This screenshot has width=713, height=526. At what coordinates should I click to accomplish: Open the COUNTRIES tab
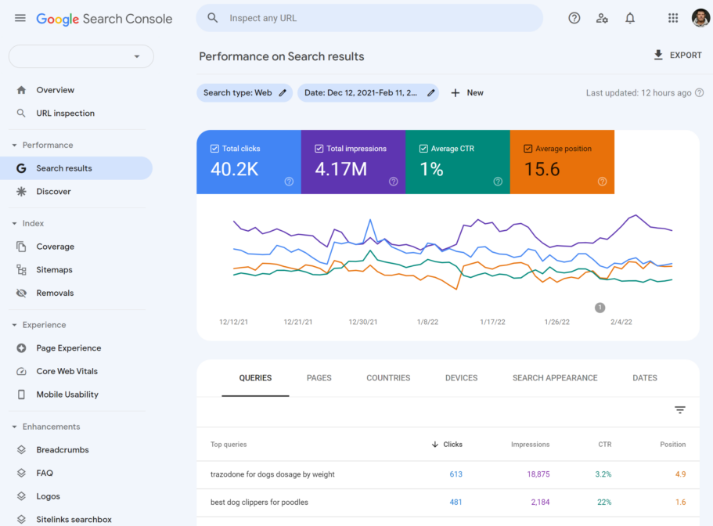387,377
